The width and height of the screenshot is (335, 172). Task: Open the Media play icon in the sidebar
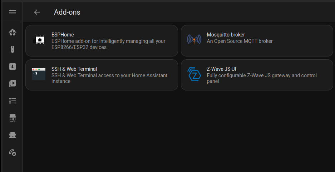point(13,84)
